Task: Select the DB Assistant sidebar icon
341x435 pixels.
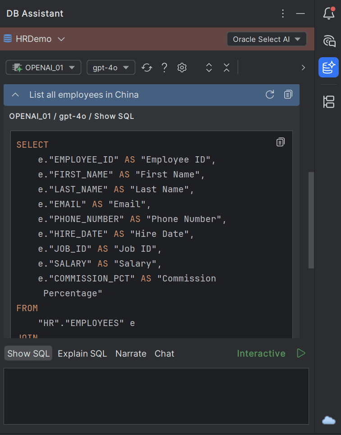Action: 328,68
